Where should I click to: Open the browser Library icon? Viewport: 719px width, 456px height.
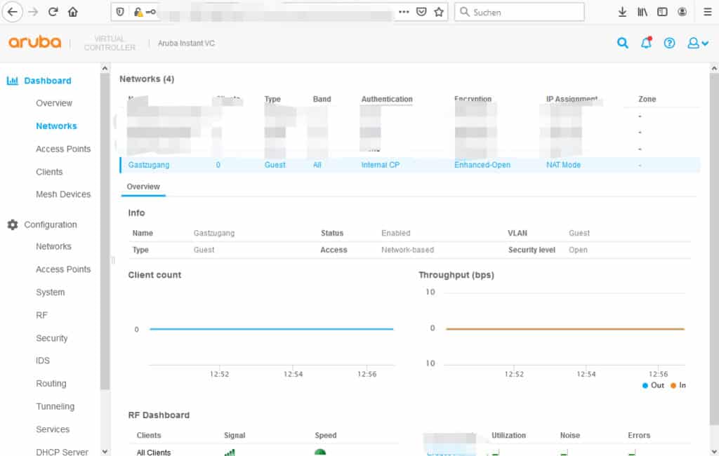[642, 12]
